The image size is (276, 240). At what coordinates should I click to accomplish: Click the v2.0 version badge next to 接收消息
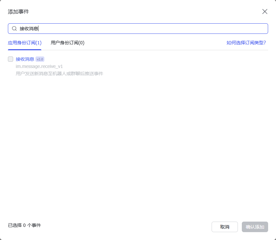(41, 59)
